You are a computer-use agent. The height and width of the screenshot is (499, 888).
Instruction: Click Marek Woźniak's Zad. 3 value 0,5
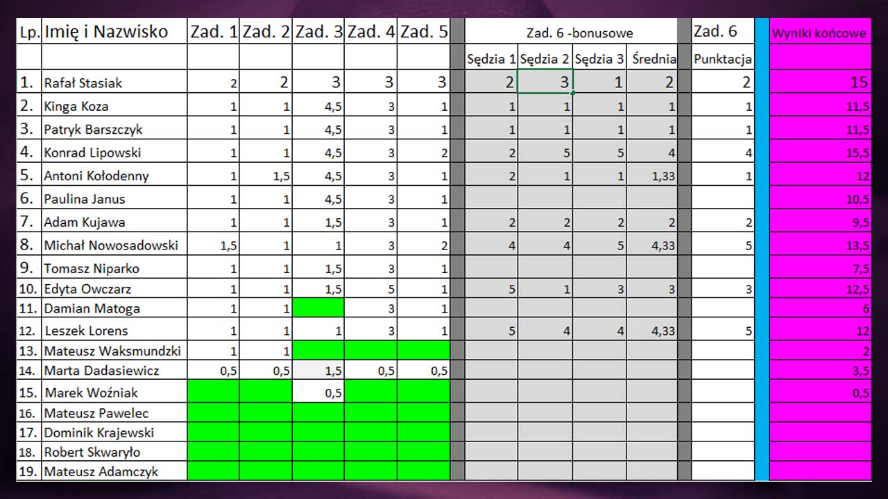[318, 392]
